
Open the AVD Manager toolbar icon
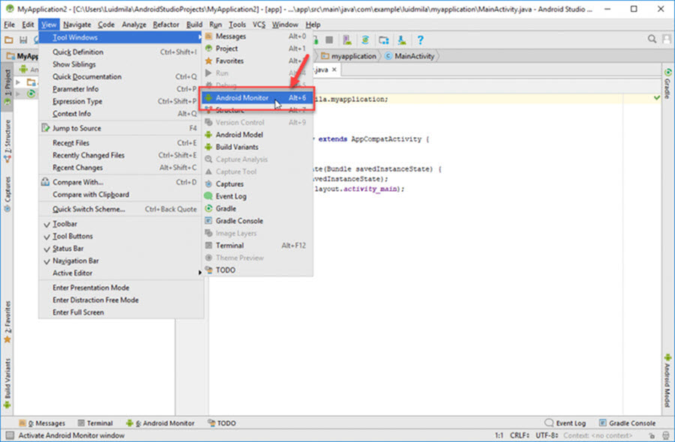pyautogui.click(x=347, y=40)
